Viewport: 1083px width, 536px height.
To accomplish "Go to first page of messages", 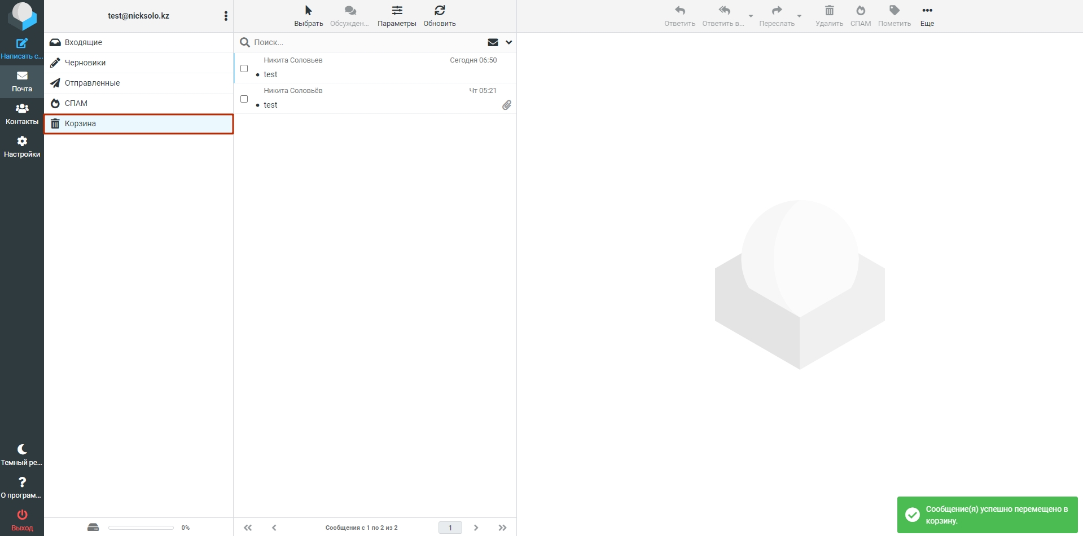I will 248,528.
